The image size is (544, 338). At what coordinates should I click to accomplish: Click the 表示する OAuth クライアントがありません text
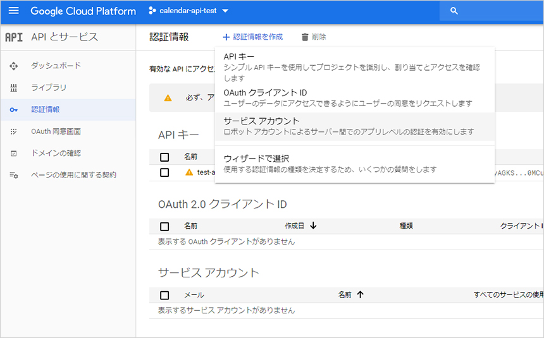click(x=226, y=241)
